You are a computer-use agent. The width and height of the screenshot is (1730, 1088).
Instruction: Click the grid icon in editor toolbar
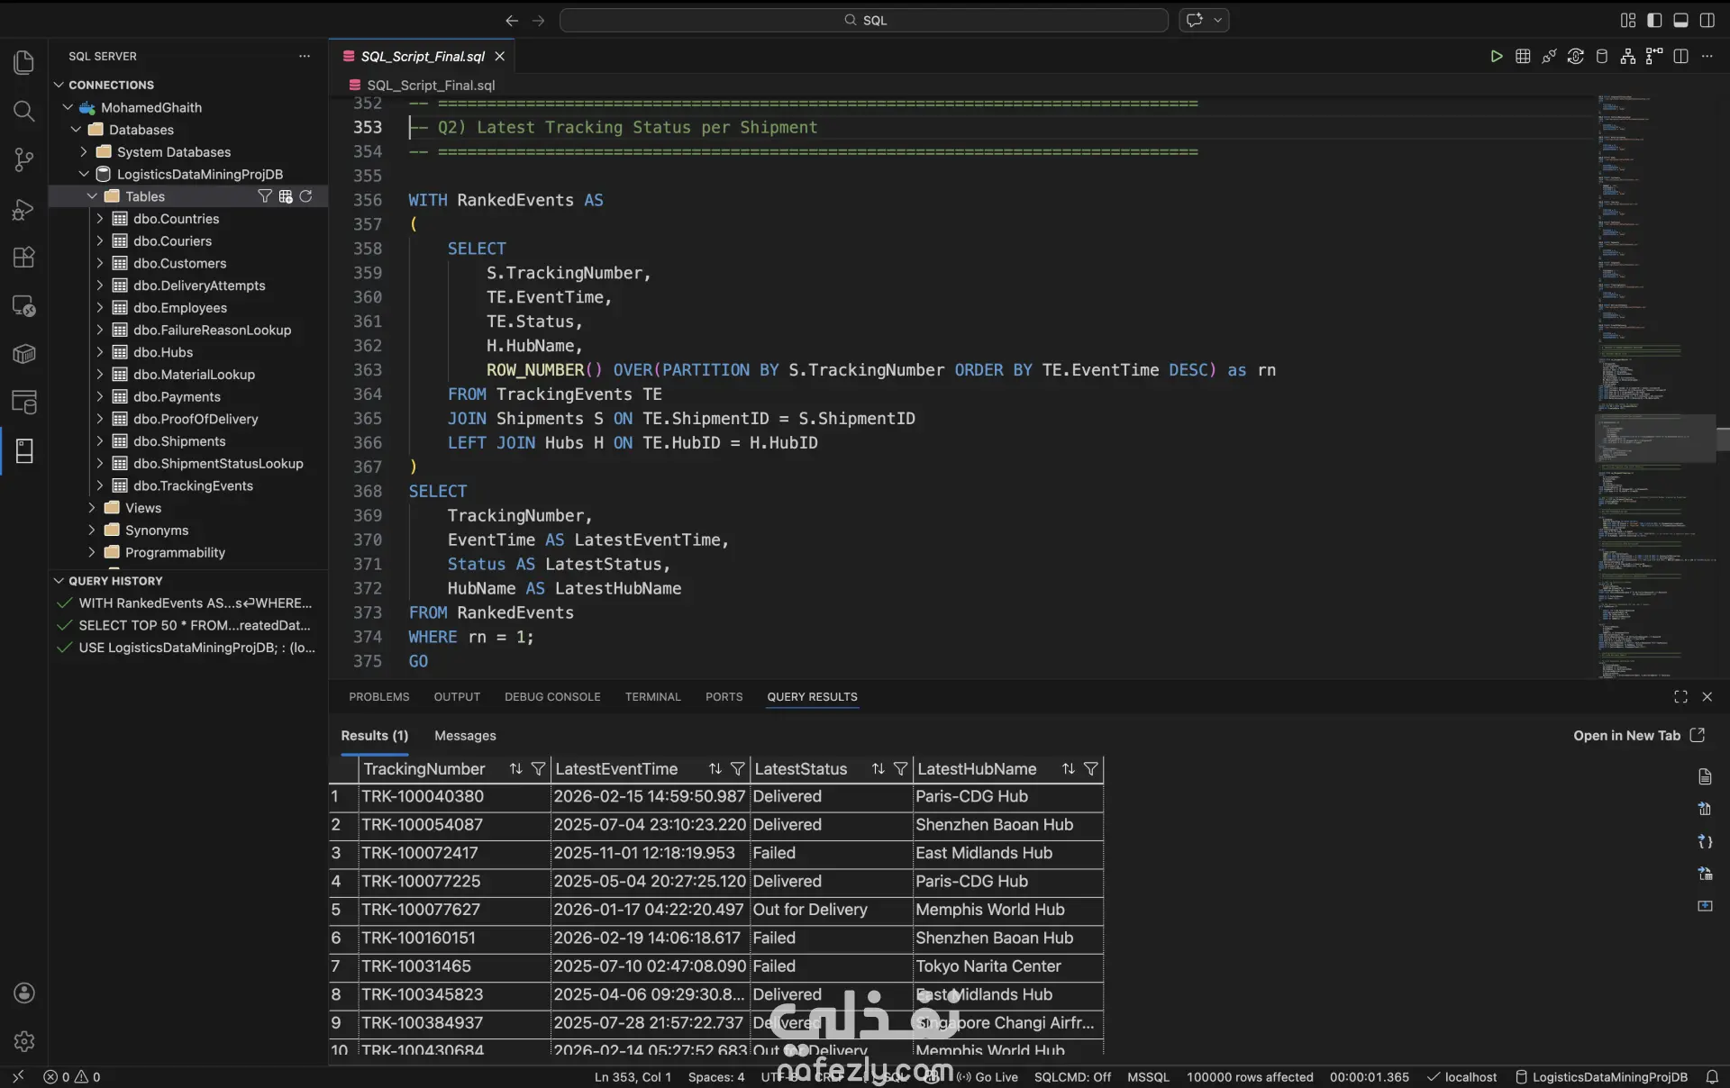click(x=1523, y=56)
